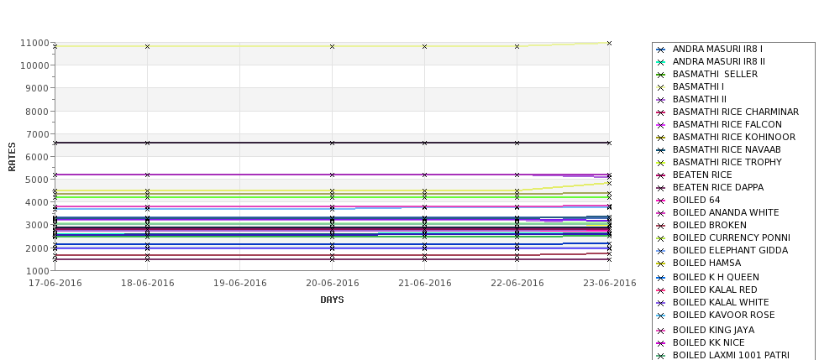This screenshot has width=819, height=360.
Task: Click the 20-06-2016 date label on the x-axis
Action: click(x=332, y=284)
